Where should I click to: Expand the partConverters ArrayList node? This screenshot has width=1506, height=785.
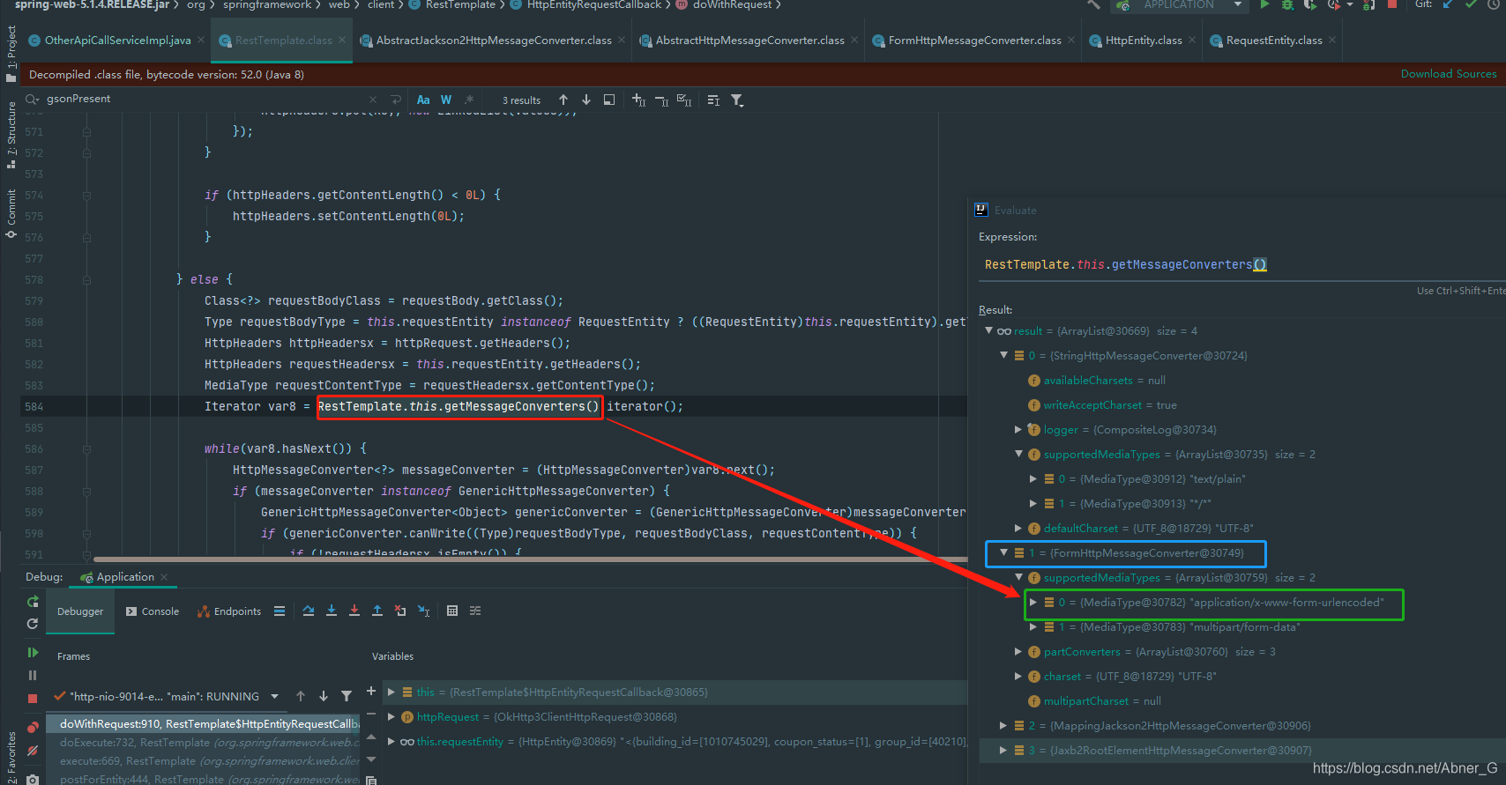coord(1018,651)
